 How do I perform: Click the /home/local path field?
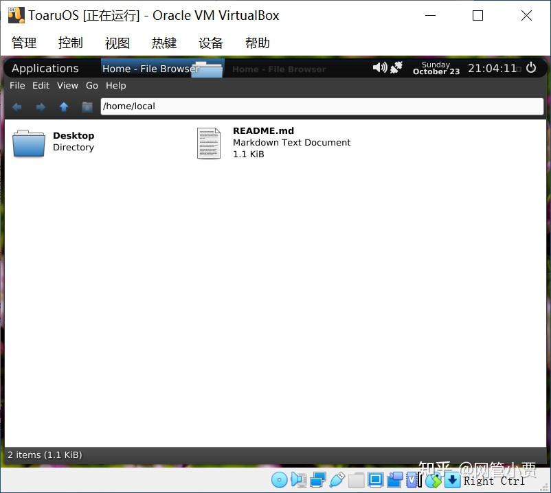click(322, 106)
